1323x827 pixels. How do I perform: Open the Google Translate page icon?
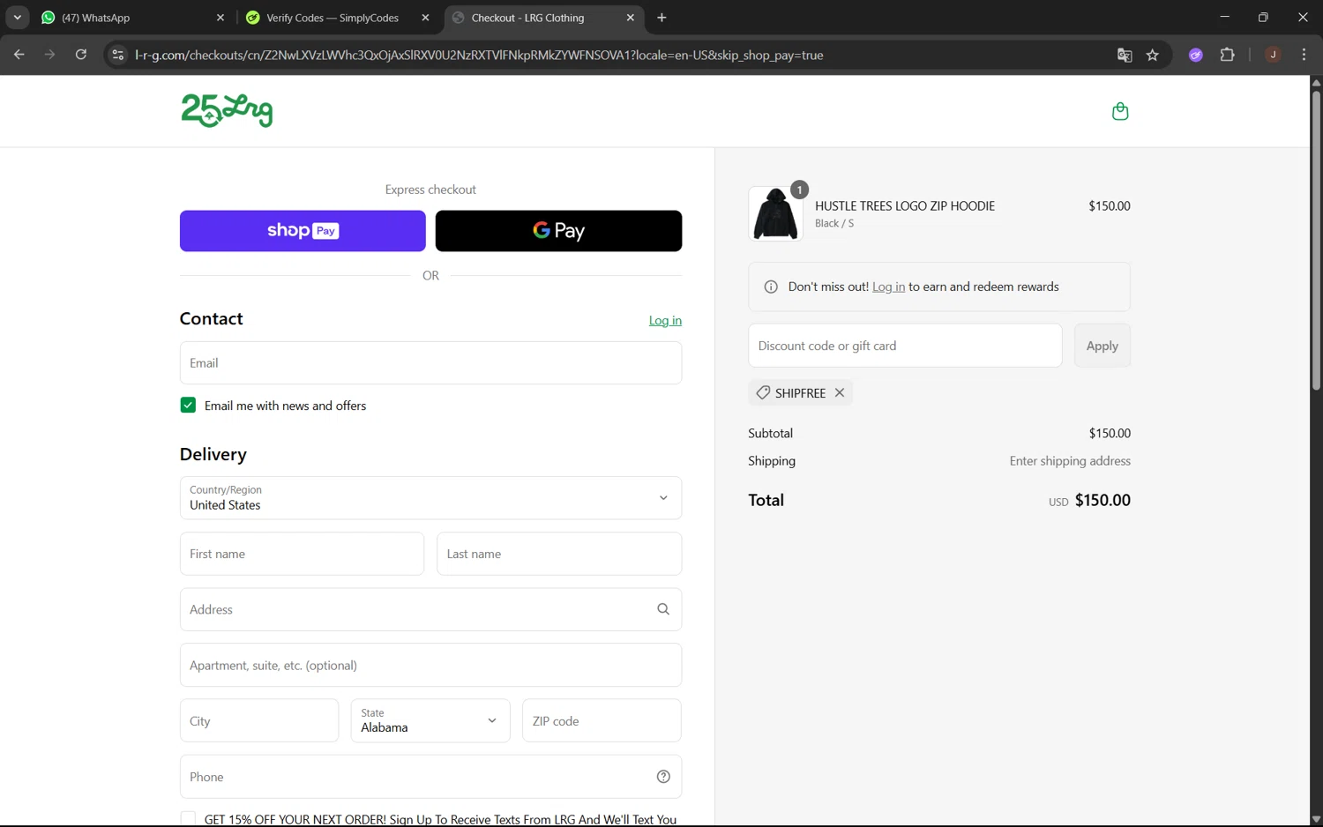[x=1125, y=55]
